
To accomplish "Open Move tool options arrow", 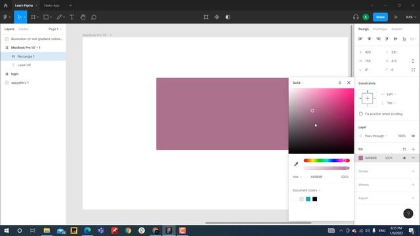I will click(24, 17).
